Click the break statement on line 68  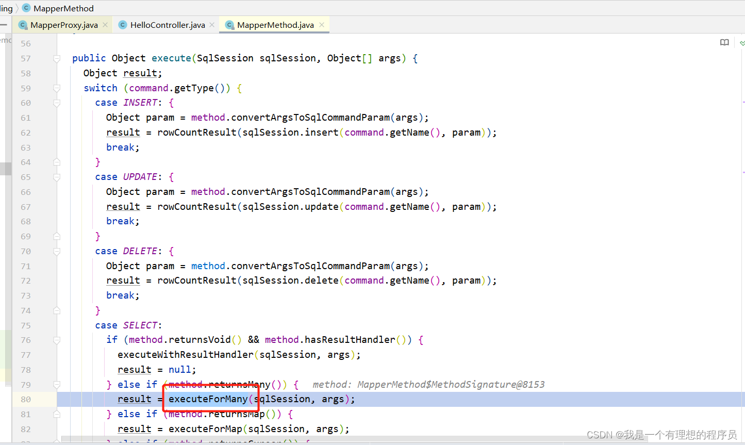tap(123, 221)
